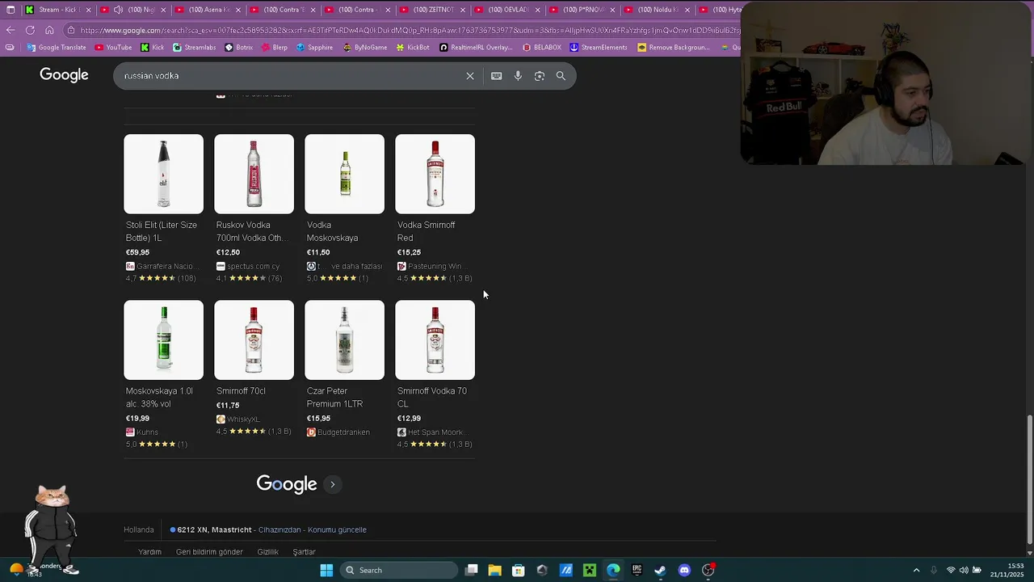Image resolution: width=1034 pixels, height=582 pixels.
Task: Click the Budgetdranken seller name
Action: [x=343, y=432]
